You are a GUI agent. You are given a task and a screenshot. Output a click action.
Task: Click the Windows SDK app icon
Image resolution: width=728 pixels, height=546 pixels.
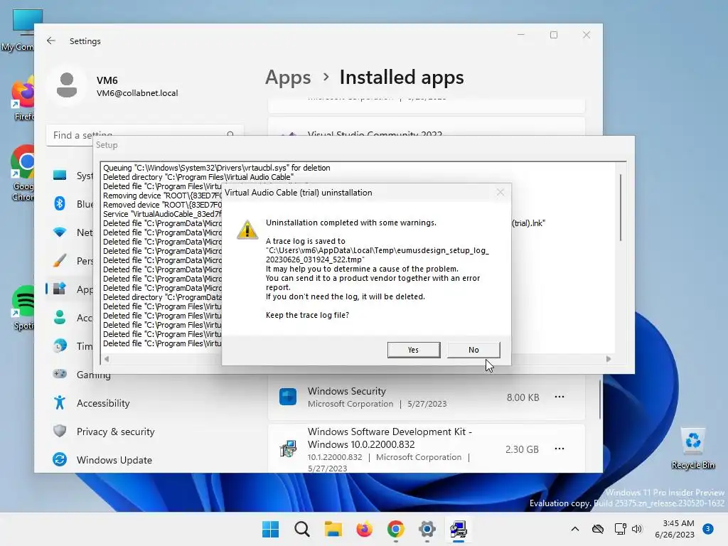tap(288, 449)
